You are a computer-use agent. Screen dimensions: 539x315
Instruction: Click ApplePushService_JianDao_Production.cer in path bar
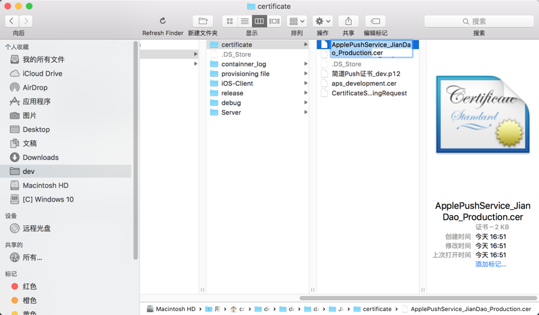click(x=466, y=309)
